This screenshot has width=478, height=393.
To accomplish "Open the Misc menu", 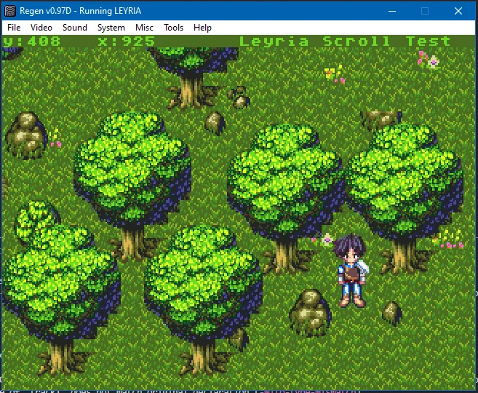I will [x=144, y=28].
